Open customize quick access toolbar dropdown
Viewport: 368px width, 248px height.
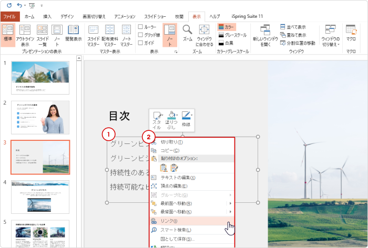[42, 5]
